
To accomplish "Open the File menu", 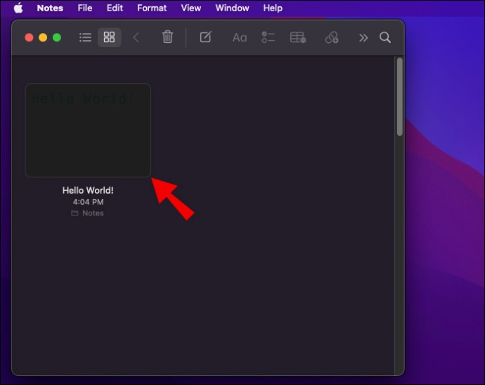I will point(85,8).
